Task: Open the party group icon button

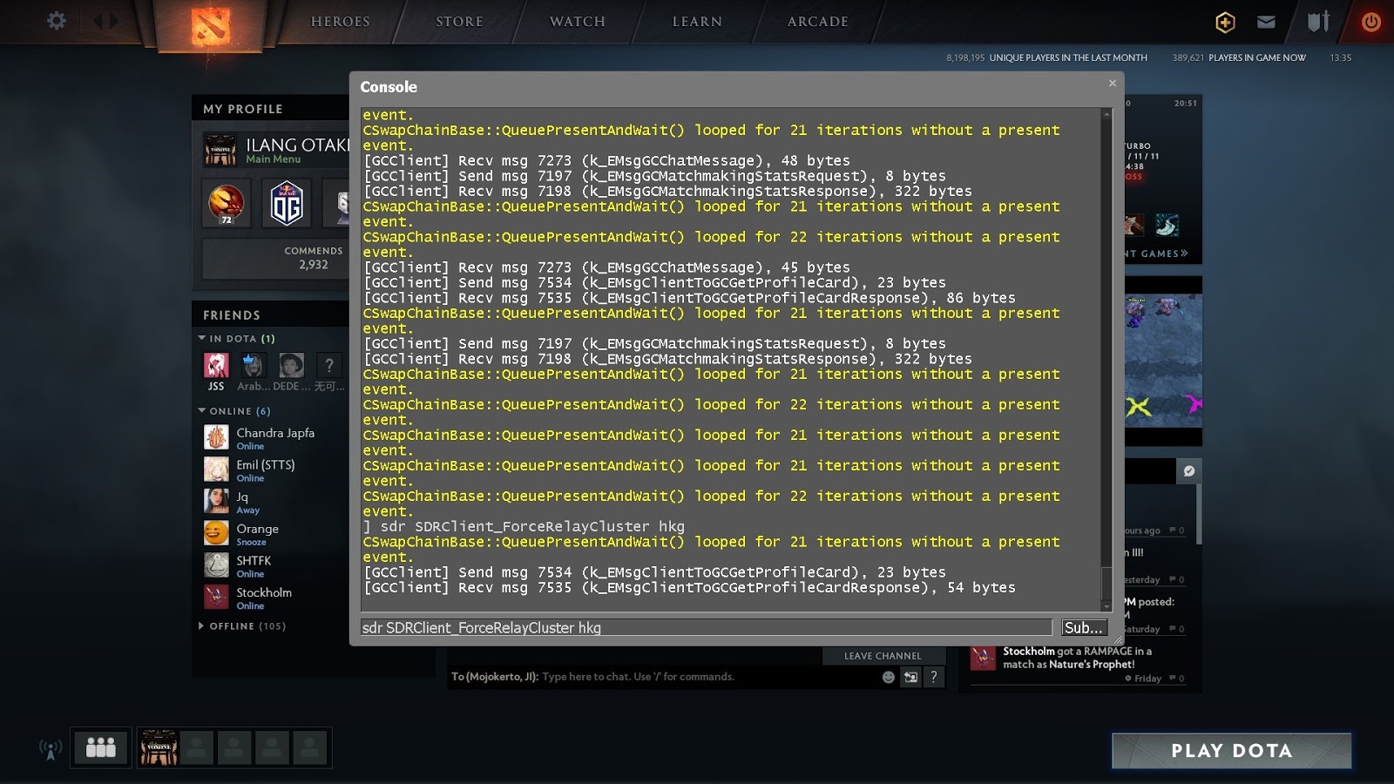Action: click(101, 747)
